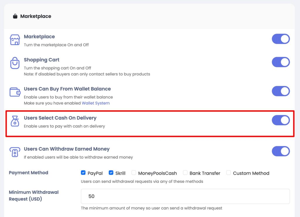Viewport: 300px width, 217px height.
Task: Uncheck the Skrill checkbox
Action: pos(111,172)
